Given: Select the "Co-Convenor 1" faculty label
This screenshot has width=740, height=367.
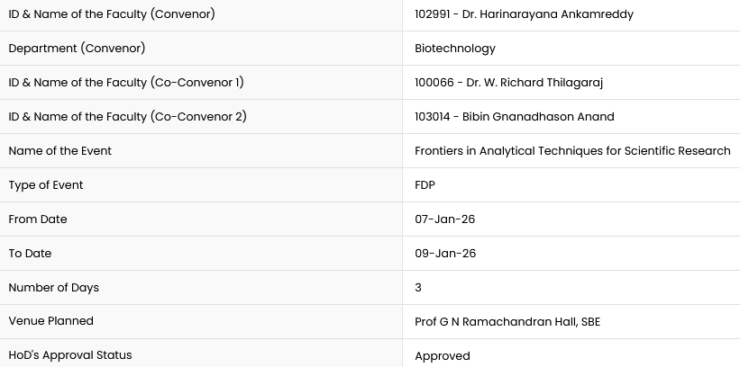Looking at the screenshot, I should (x=126, y=83).
